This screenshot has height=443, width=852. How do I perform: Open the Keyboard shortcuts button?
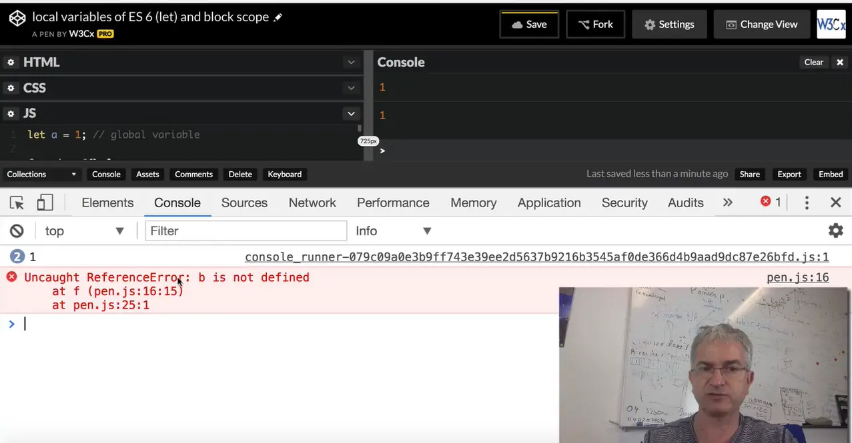[285, 174]
